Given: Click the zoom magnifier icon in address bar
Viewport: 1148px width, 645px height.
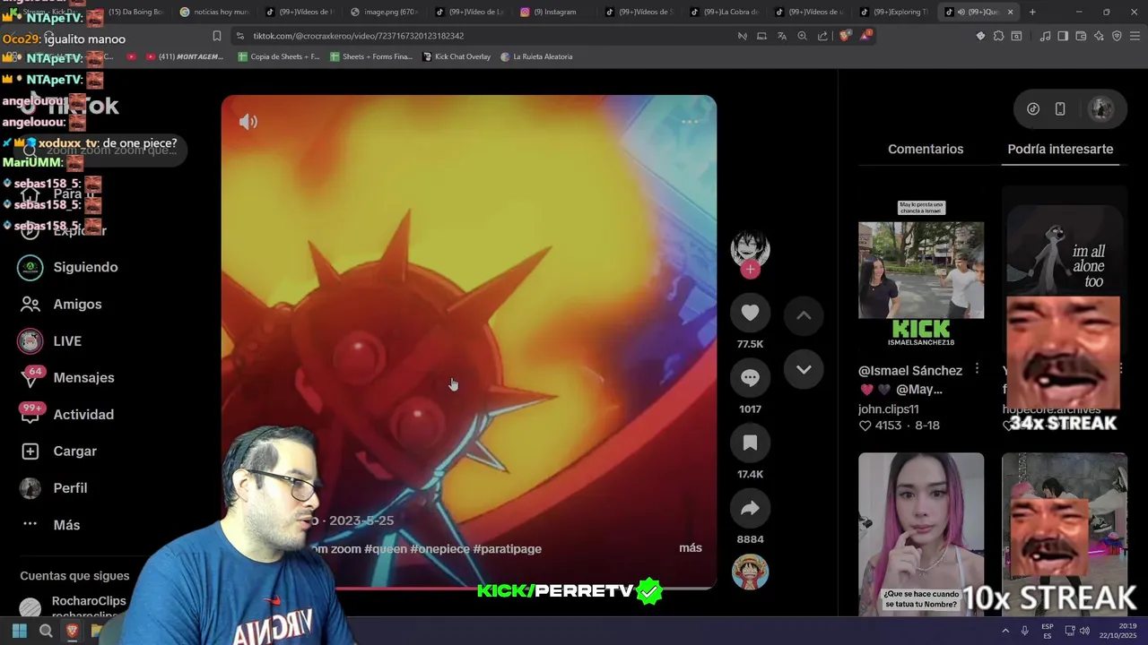Looking at the screenshot, I should point(802,36).
